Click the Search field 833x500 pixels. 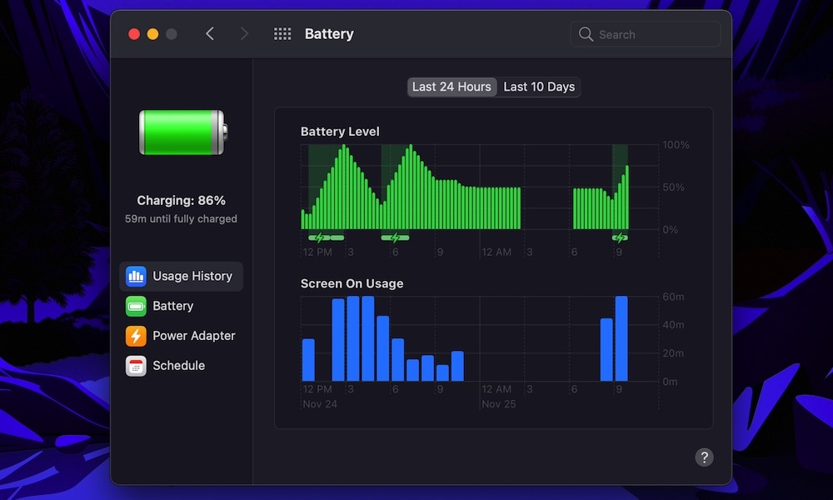[x=646, y=34]
